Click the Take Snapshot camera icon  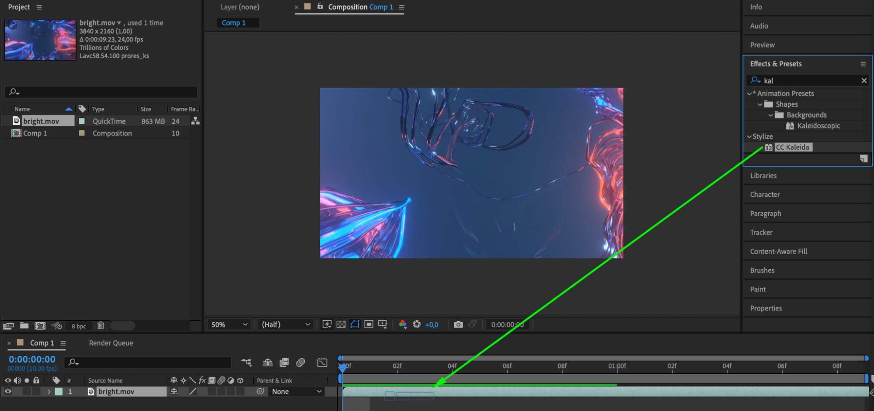(458, 324)
